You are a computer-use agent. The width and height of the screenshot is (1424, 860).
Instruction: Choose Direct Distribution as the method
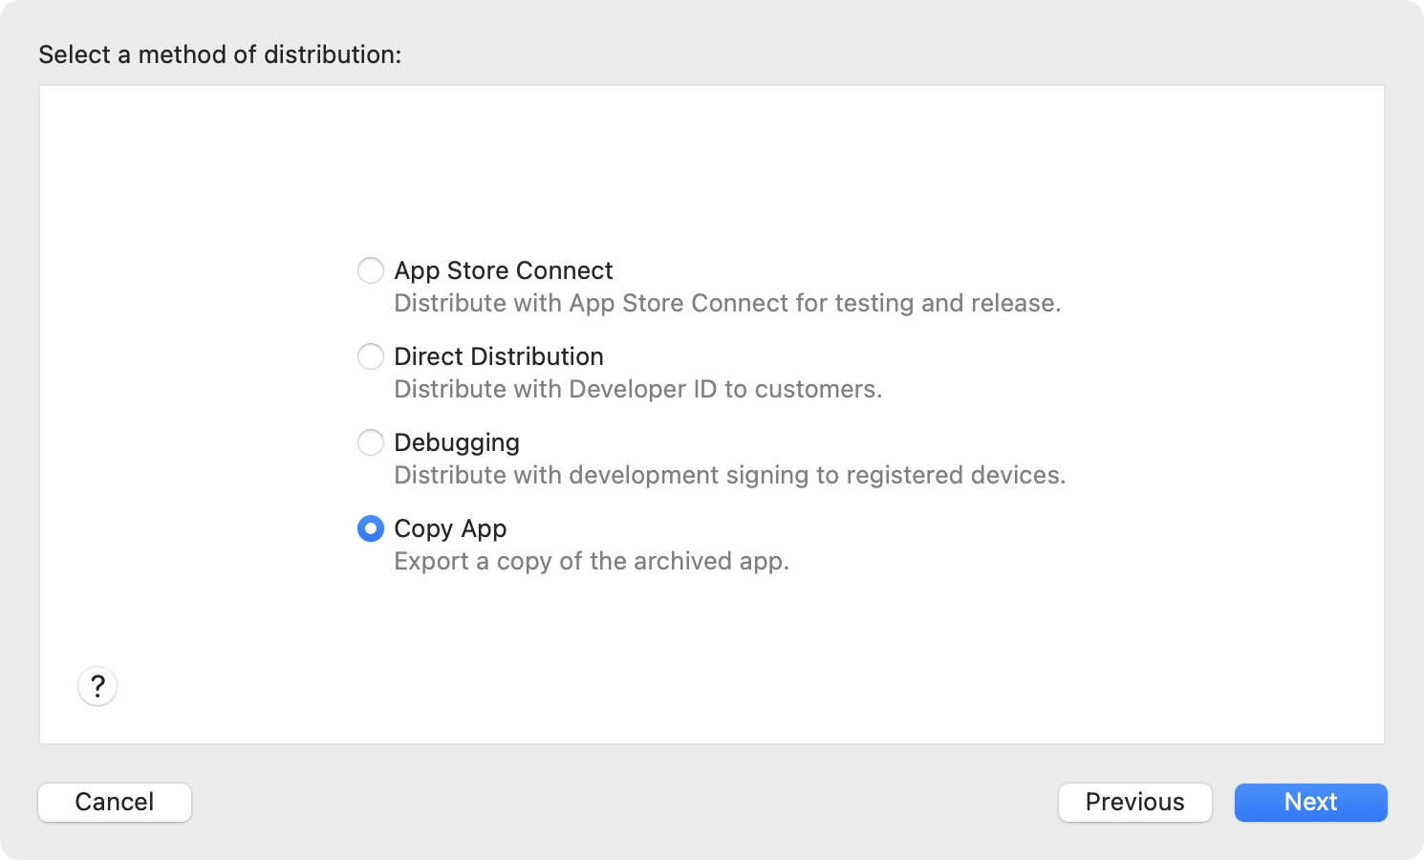(x=371, y=356)
